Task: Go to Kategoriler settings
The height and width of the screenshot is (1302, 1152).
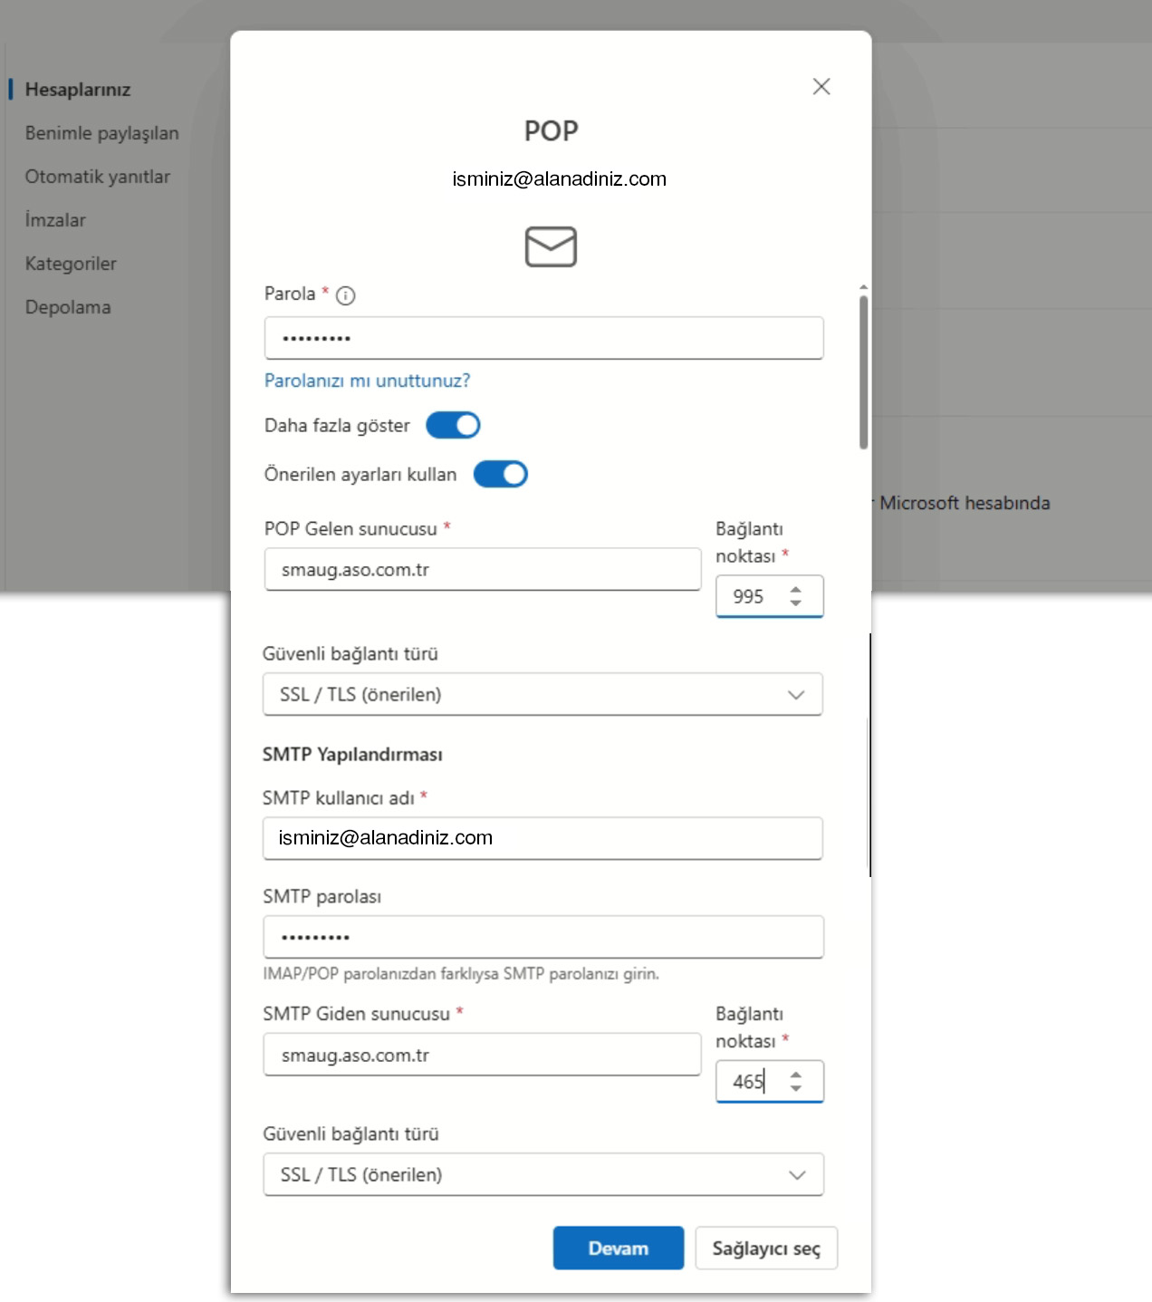Action: pos(71,264)
